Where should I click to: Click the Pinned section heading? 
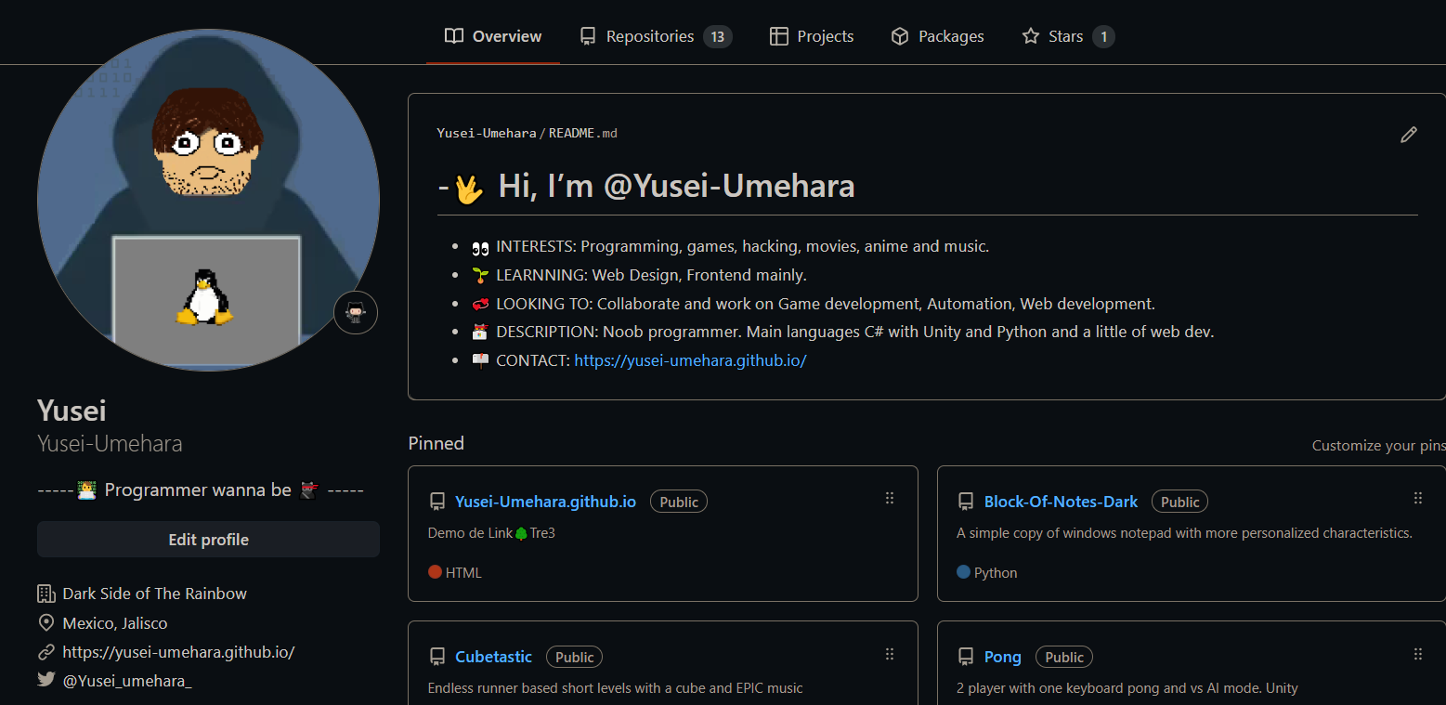[x=436, y=443]
